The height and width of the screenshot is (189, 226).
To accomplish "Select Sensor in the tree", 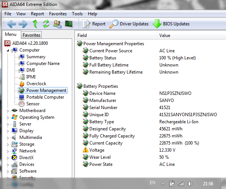I will (x=33, y=104).
